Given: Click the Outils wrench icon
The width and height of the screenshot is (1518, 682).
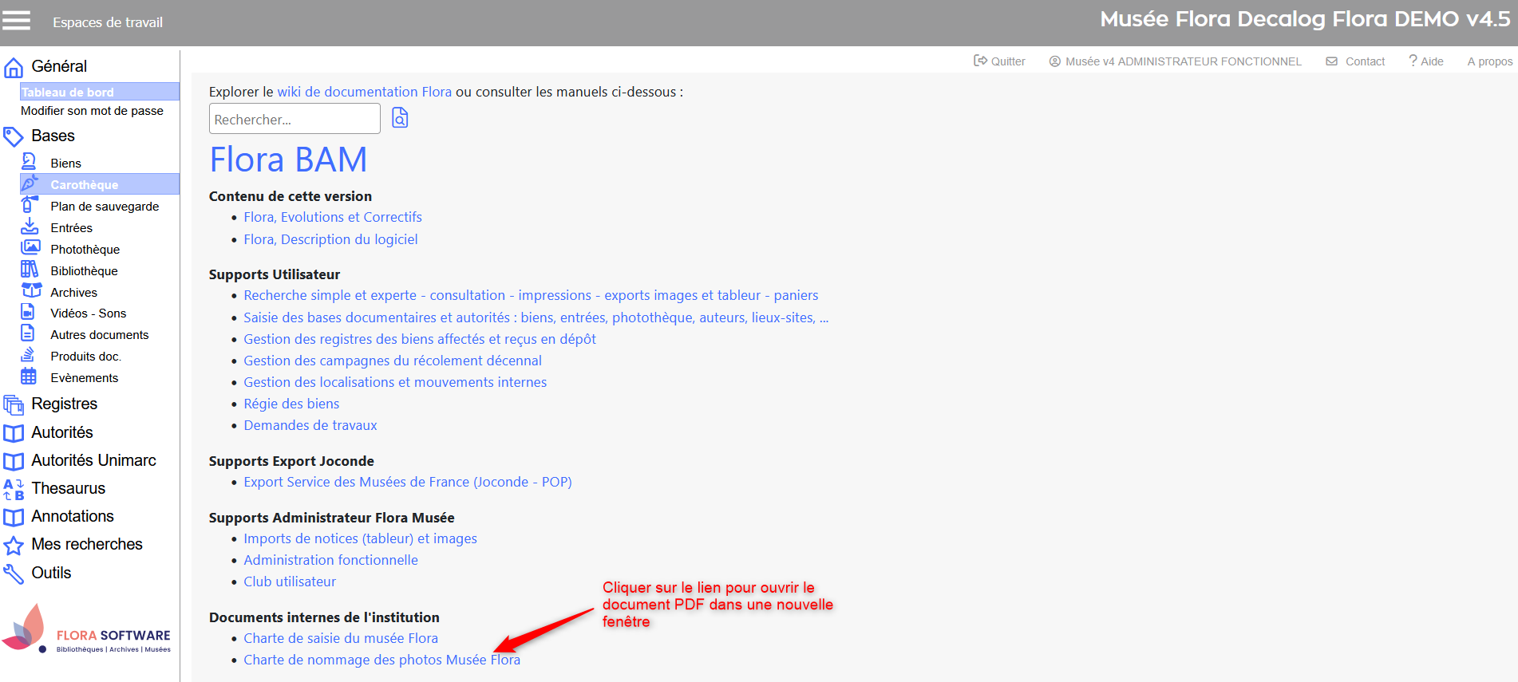Looking at the screenshot, I should pyautogui.click(x=14, y=574).
